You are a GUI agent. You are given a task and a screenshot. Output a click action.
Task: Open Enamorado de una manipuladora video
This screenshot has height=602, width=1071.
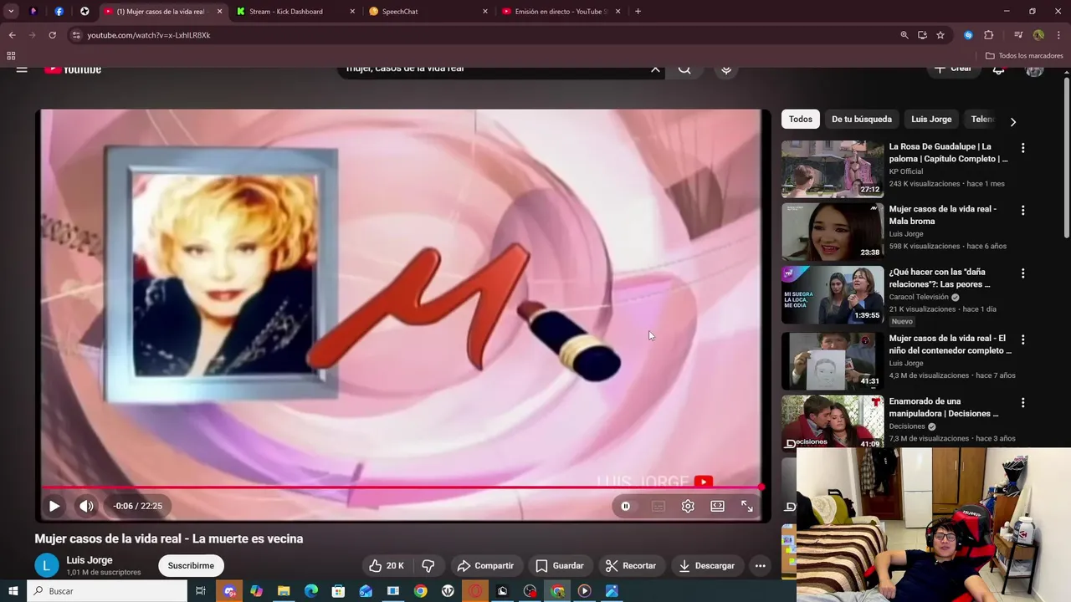833,421
